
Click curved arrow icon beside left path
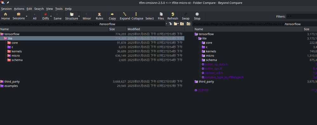click(x=171, y=24)
